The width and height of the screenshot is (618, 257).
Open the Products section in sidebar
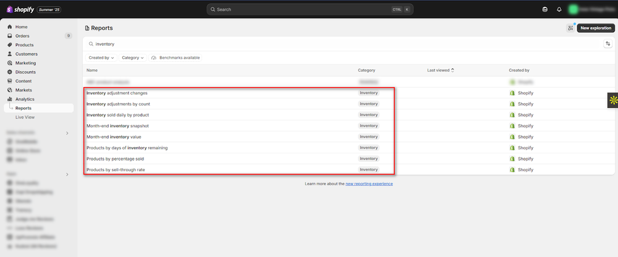coord(24,45)
